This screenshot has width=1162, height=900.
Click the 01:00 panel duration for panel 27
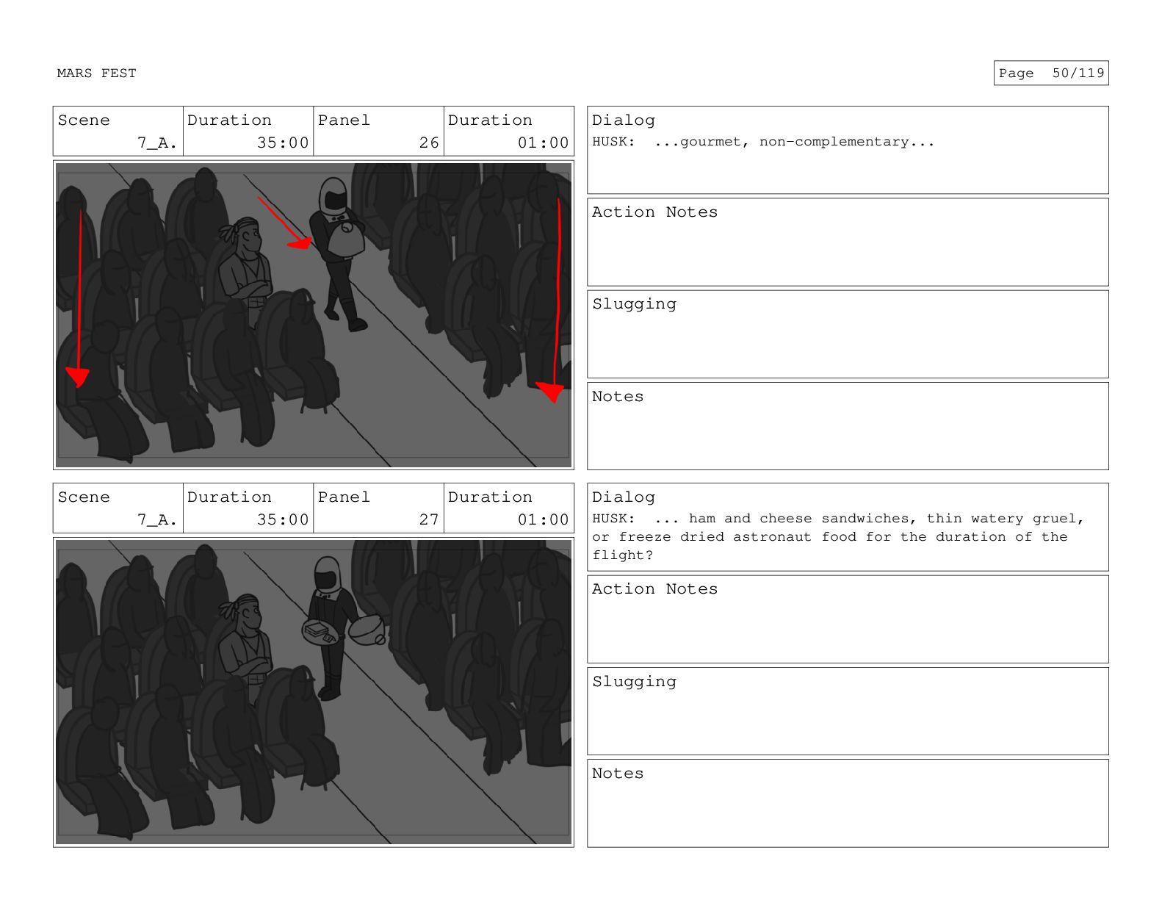[x=509, y=508]
